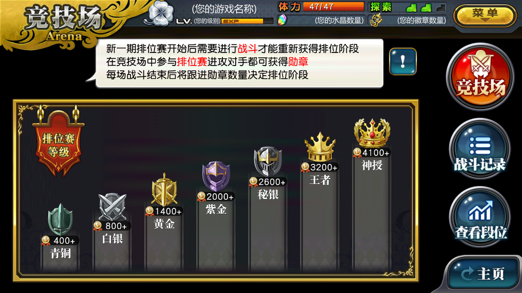The width and height of the screenshot is (522, 293).
Task: Click the EXP progress bar
Action: (247, 21)
